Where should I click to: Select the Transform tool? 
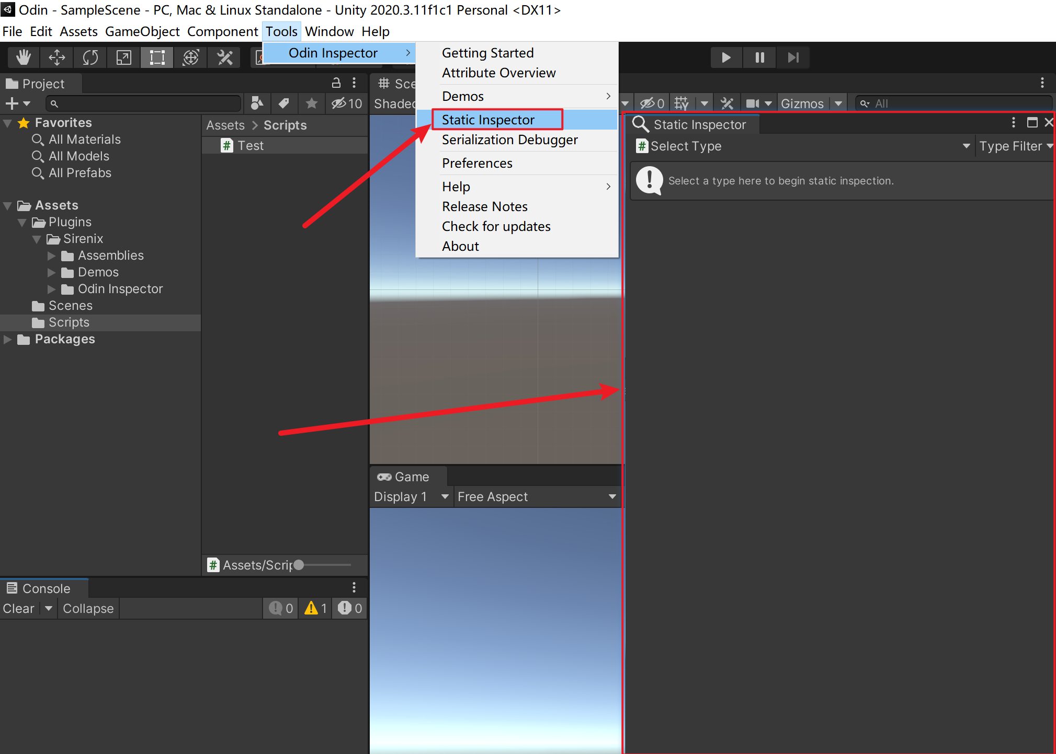[190, 57]
